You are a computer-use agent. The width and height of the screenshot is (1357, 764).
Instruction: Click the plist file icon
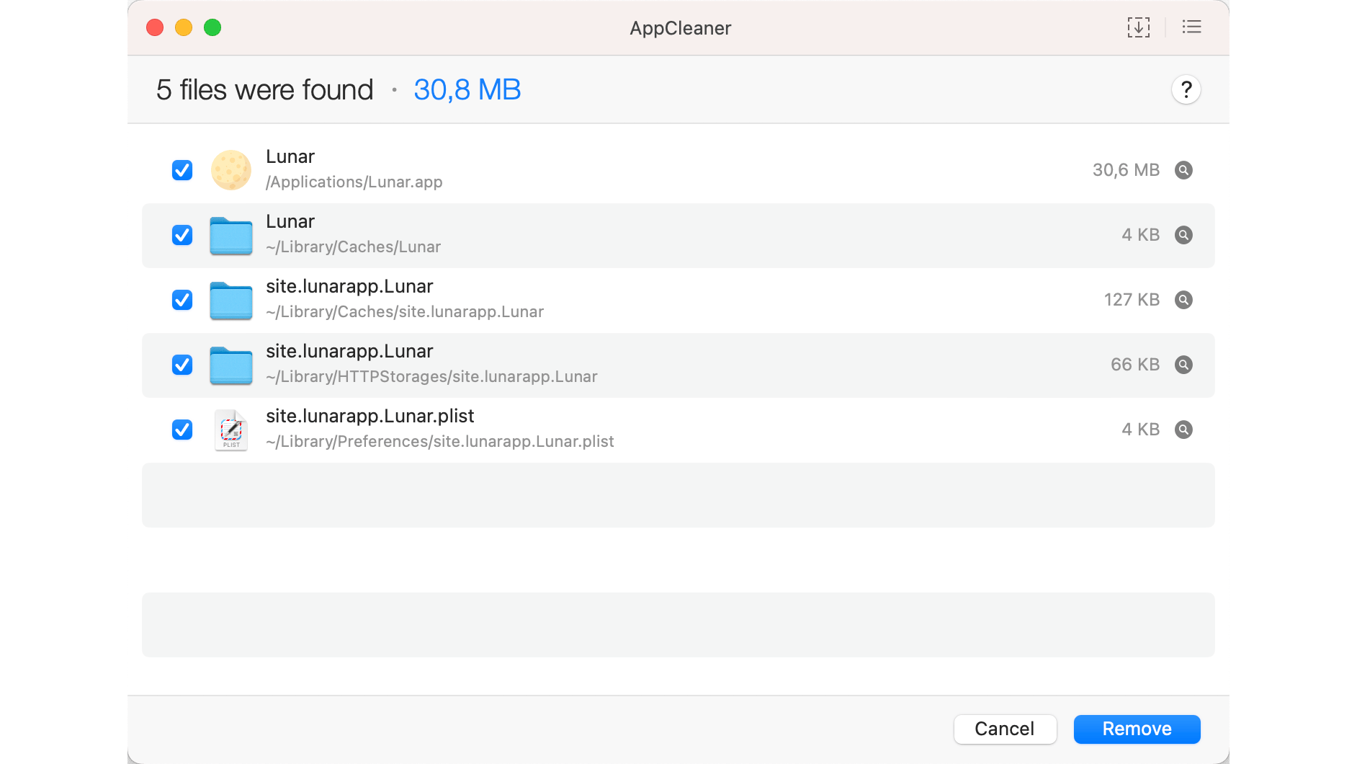click(x=230, y=430)
